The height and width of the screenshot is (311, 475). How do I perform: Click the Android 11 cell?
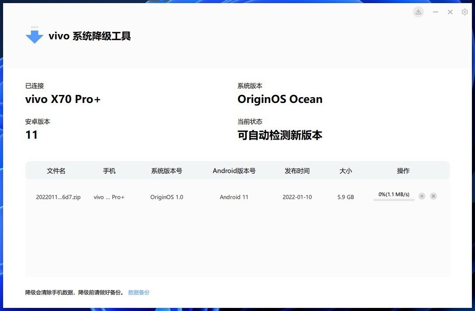click(234, 197)
